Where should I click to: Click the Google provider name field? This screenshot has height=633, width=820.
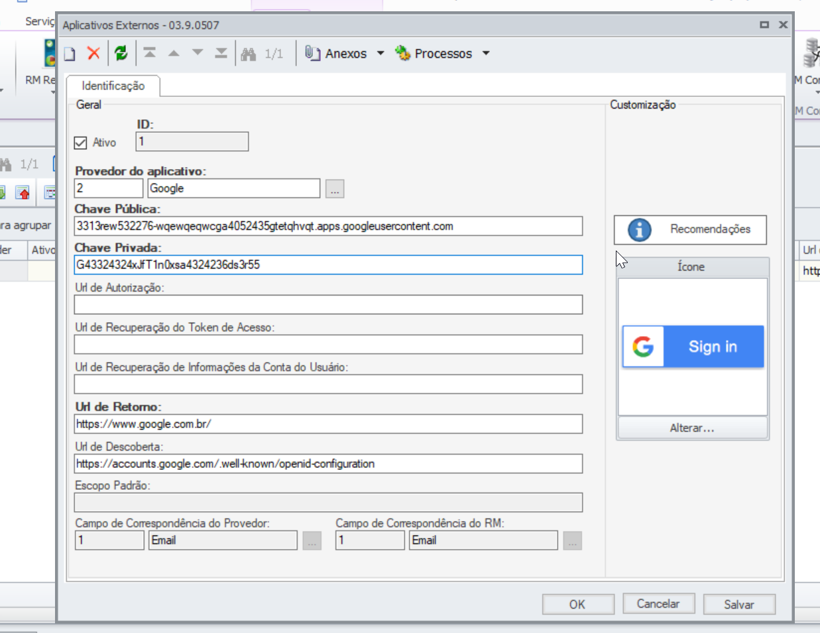tap(234, 188)
